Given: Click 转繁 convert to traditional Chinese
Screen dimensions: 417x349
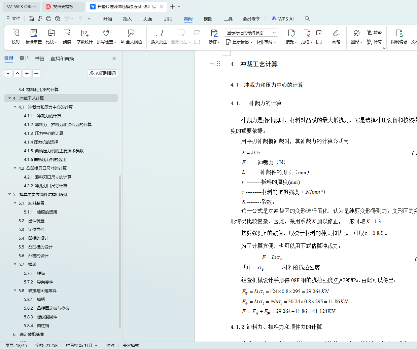Looking at the screenshot, I should coord(374,33).
